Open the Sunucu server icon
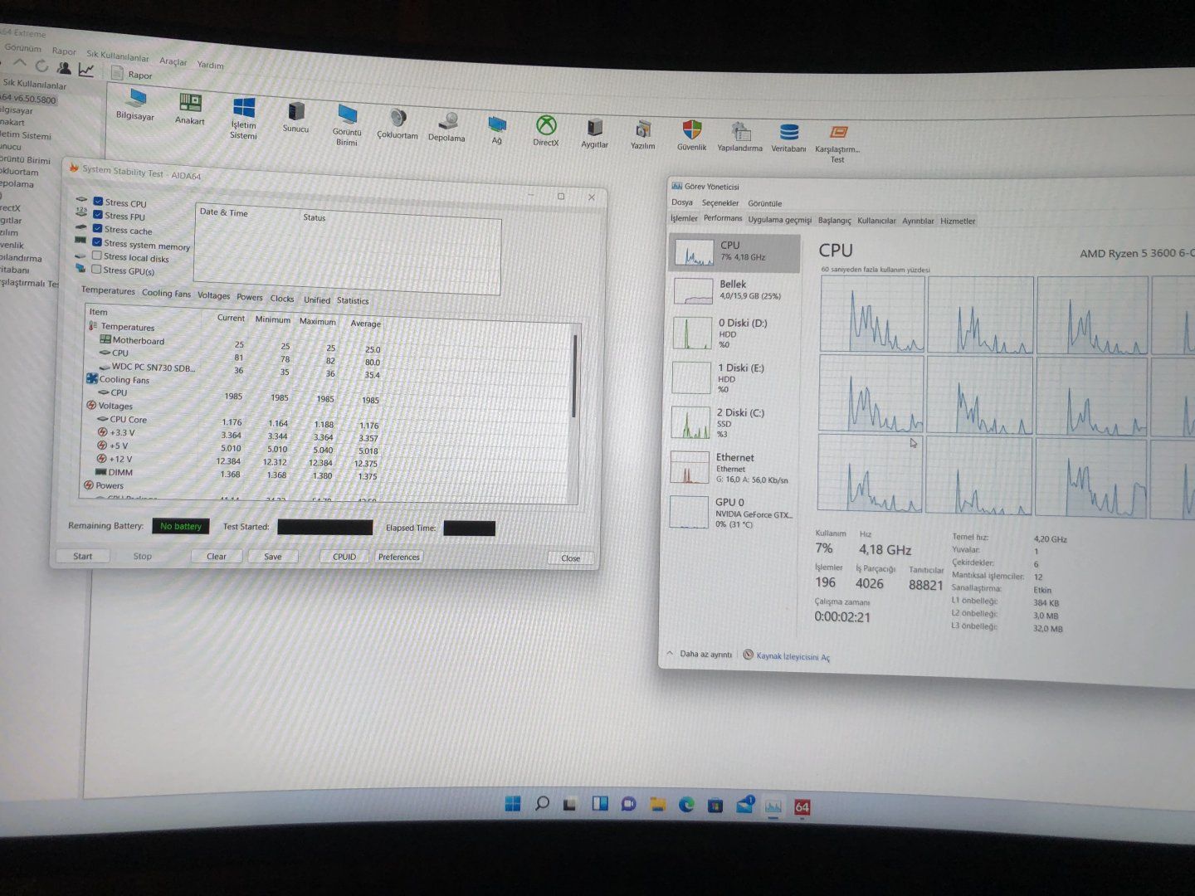The height and width of the screenshot is (896, 1195). click(295, 117)
